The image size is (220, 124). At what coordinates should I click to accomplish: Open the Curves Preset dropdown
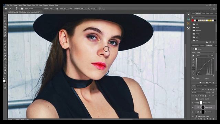click(206, 53)
